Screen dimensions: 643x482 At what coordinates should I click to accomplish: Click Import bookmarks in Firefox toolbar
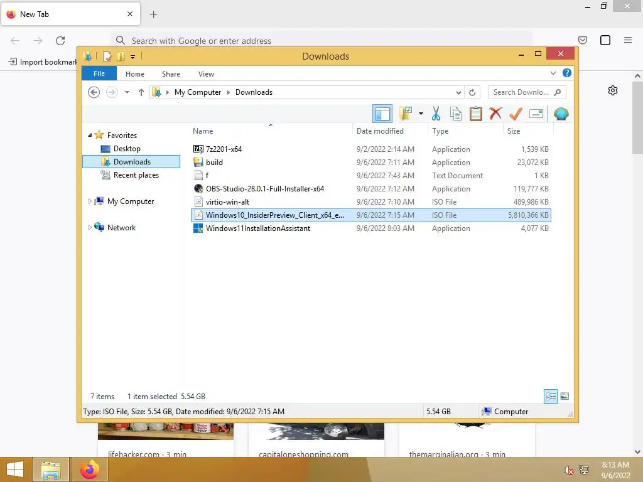[42, 62]
